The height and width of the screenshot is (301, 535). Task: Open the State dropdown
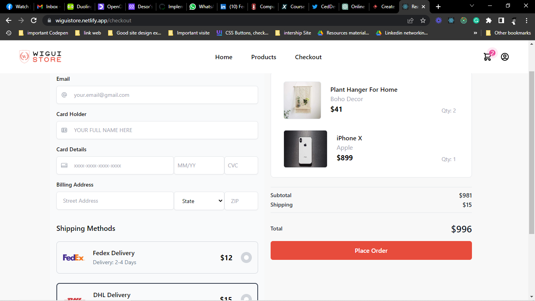(199, 201)
